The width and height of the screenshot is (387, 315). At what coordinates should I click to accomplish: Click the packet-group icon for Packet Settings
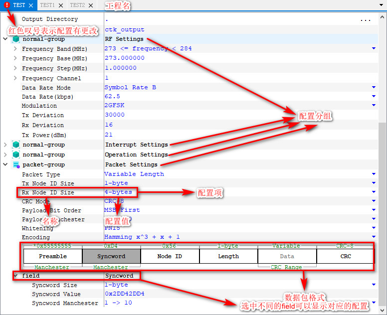coord(16,164)
